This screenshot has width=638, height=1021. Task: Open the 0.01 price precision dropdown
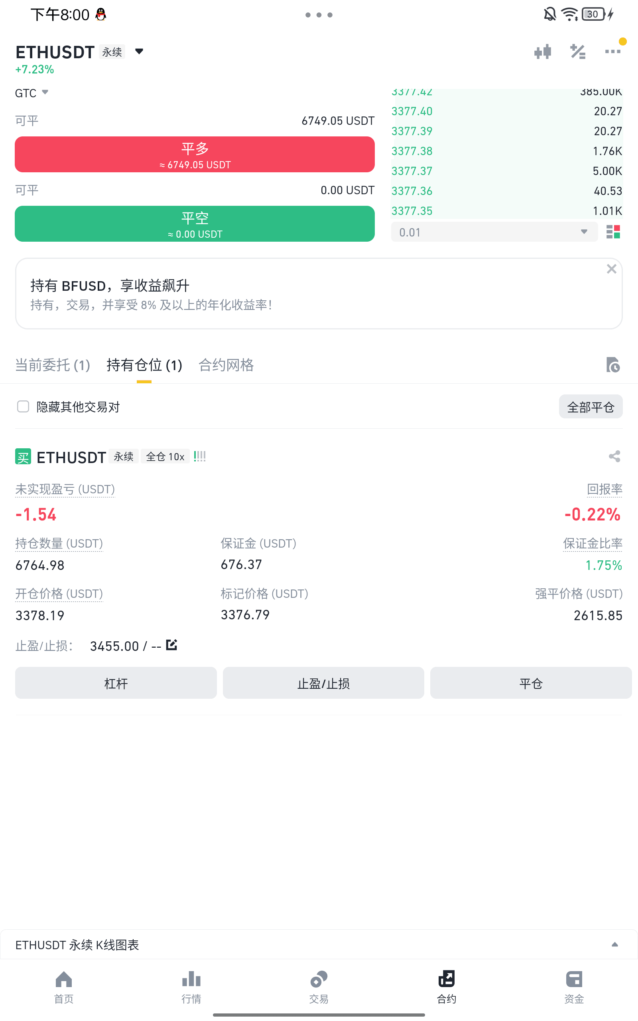494,232
